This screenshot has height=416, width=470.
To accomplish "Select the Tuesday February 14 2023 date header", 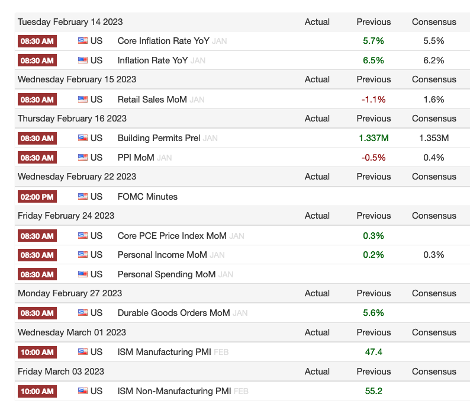I will 70,22.
